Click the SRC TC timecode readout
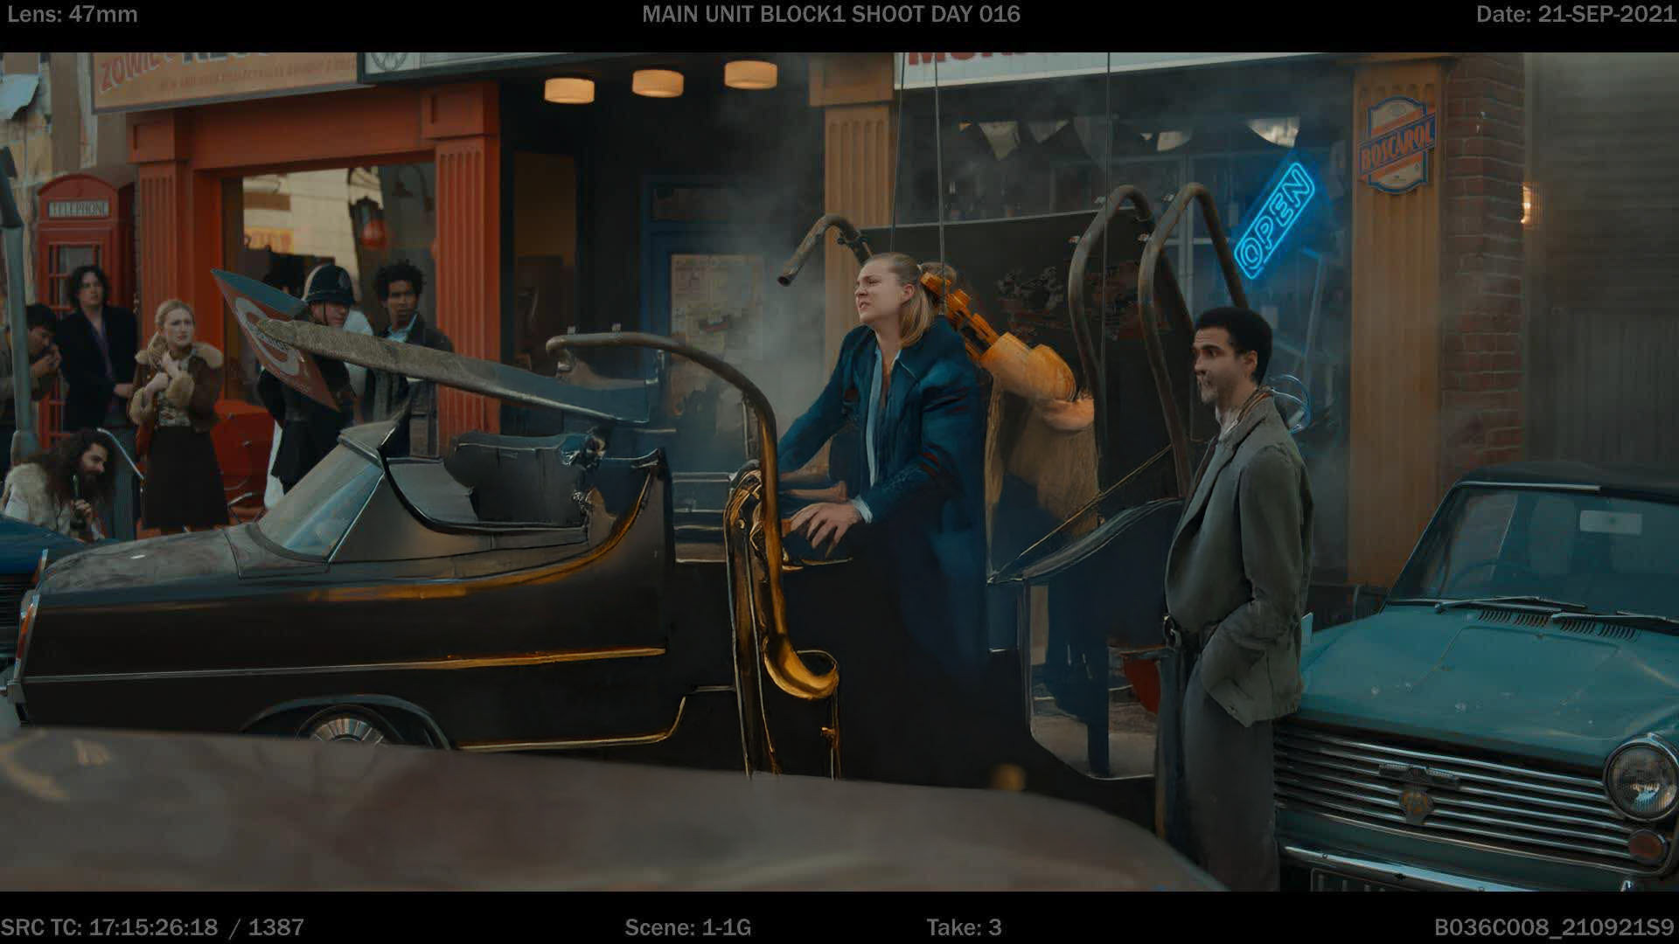 tap(152, 927)
